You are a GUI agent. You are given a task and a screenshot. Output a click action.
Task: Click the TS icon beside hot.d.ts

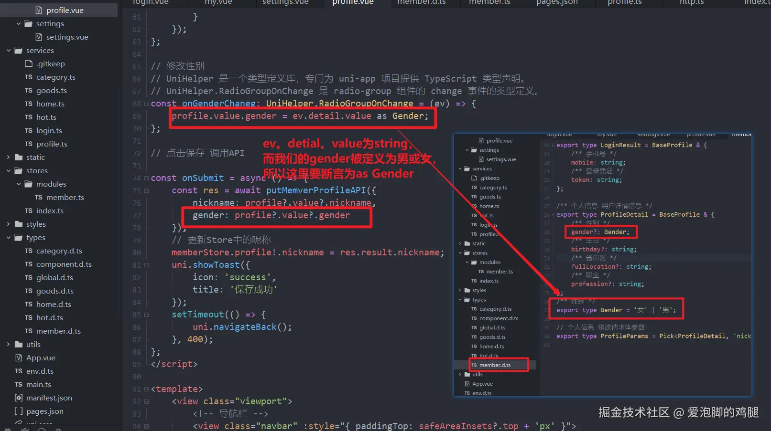coord(29,317)
